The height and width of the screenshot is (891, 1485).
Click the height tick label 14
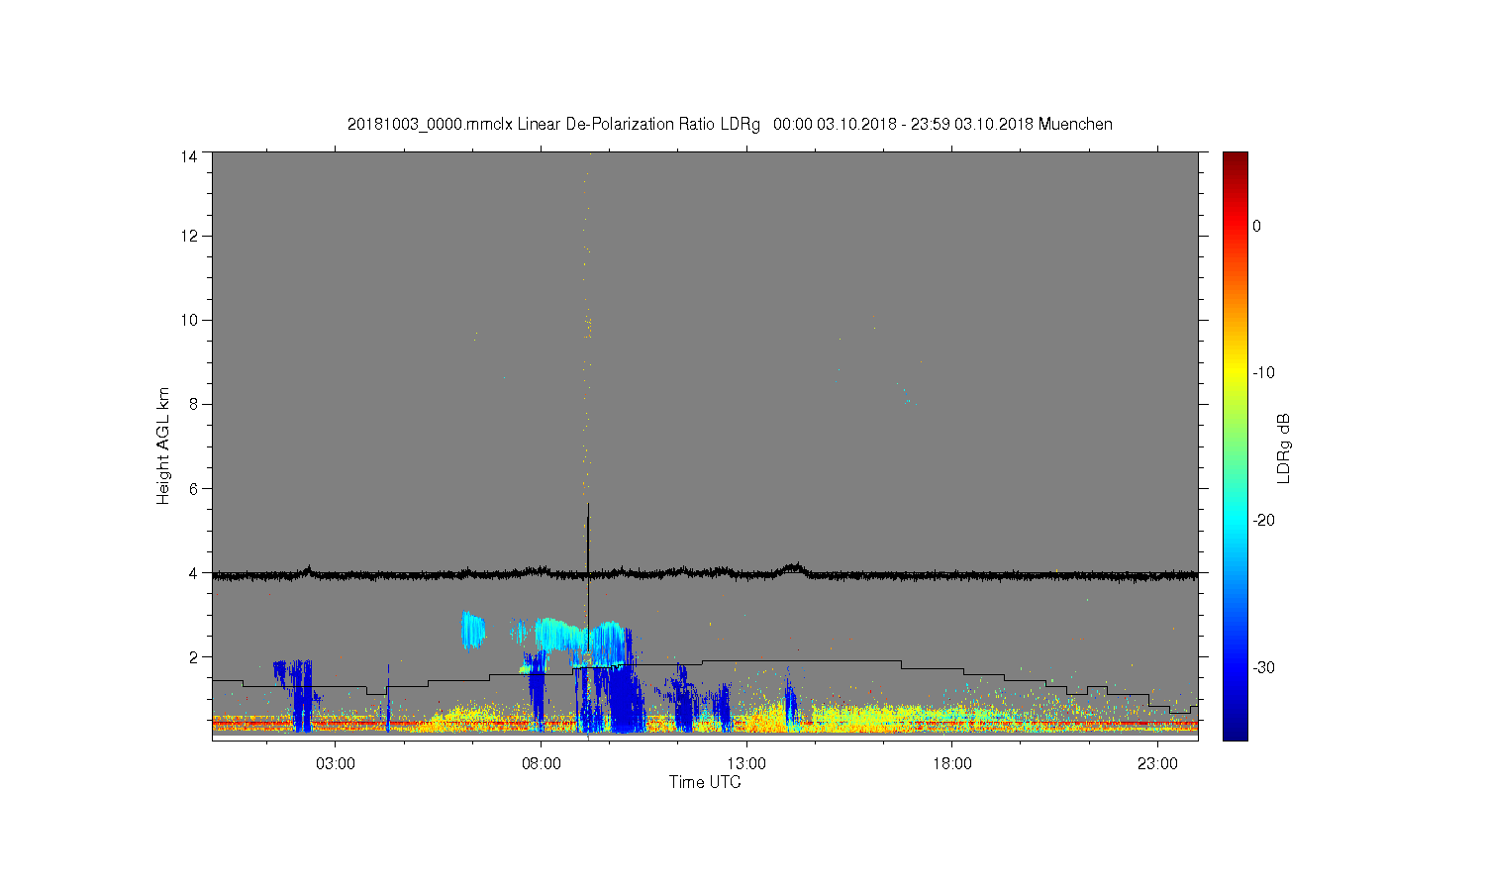[189, 156]
